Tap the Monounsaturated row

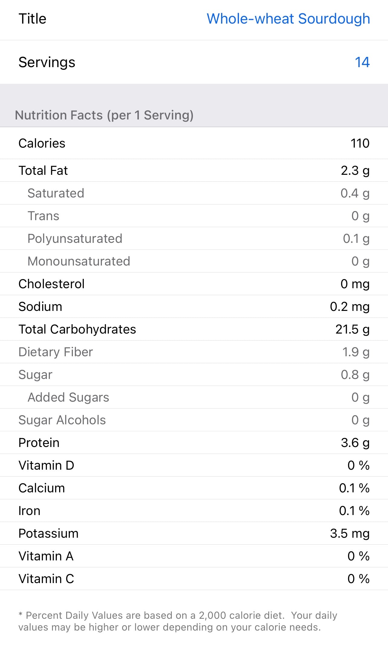tap(194, 261)
